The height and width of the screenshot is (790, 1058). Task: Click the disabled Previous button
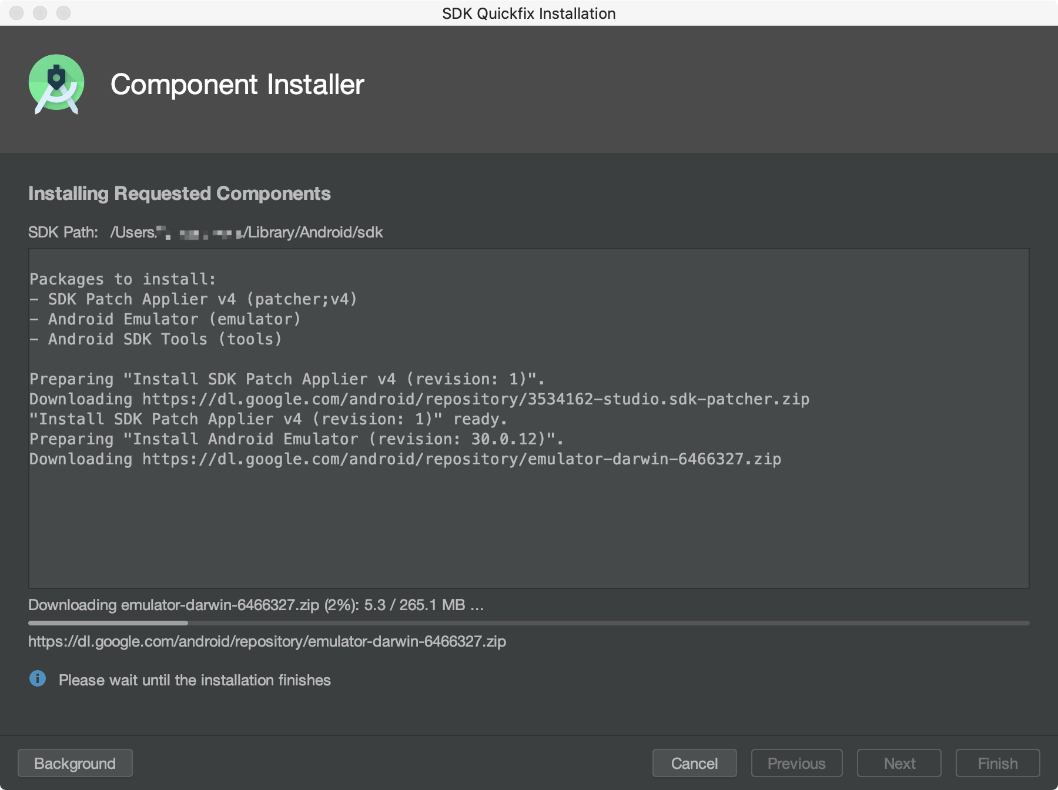coord(796,763)
